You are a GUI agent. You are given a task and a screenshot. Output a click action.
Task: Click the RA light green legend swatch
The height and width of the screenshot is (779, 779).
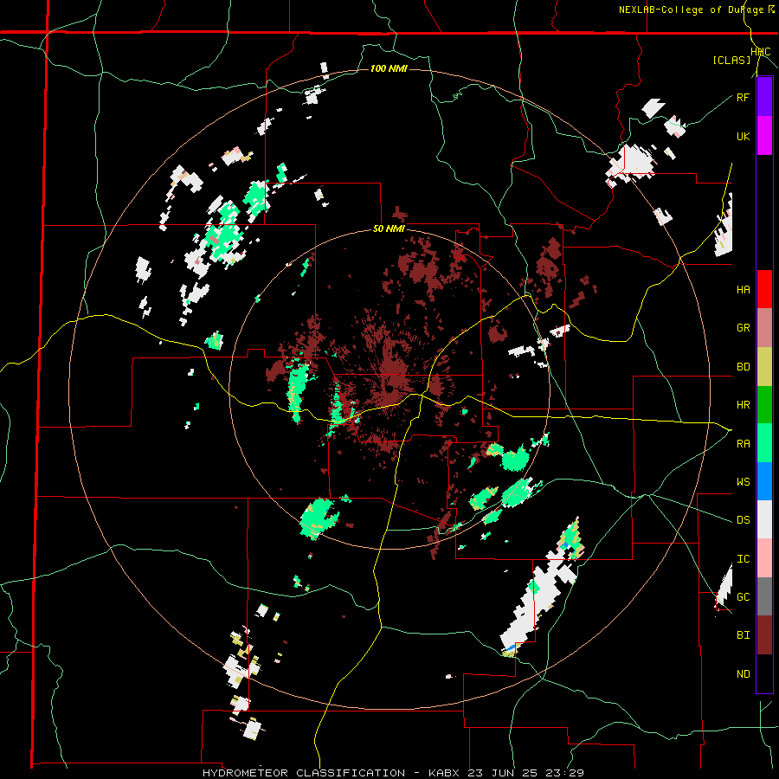pos(764,443)
